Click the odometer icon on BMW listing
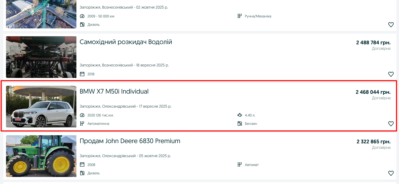Image resolution: width=399 pixels, height=184 pixels. pos(82,115)
